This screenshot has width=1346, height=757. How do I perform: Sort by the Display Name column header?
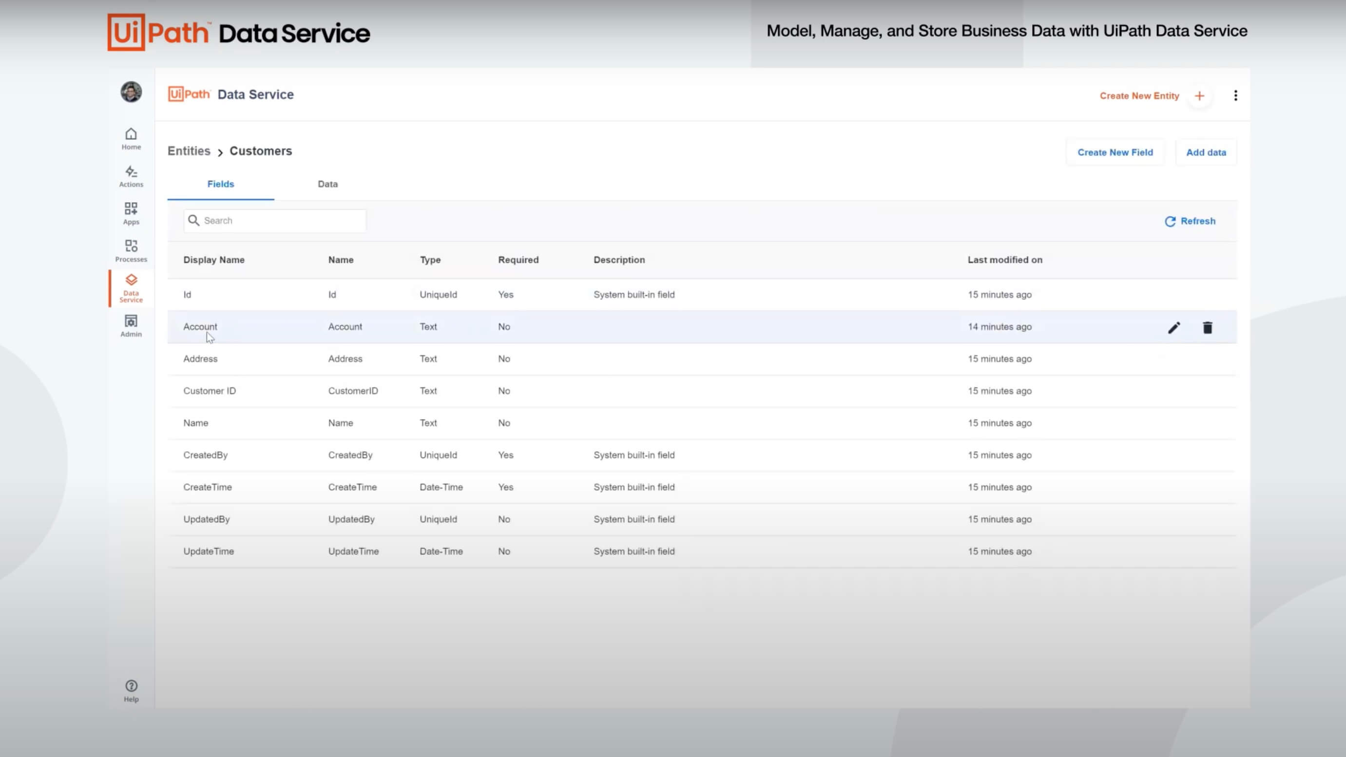pyautogui.click(x=214, y=260)
